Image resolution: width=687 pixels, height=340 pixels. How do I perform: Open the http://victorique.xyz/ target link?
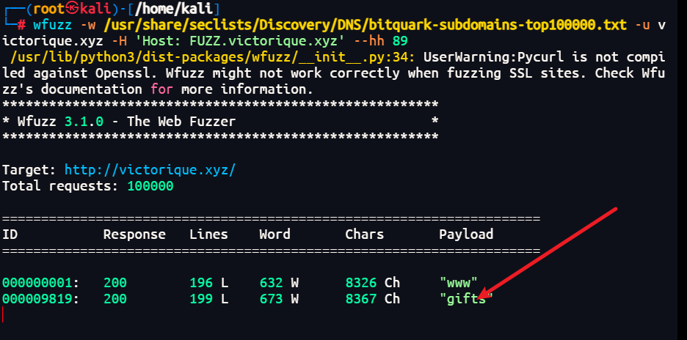pos(150,169)
